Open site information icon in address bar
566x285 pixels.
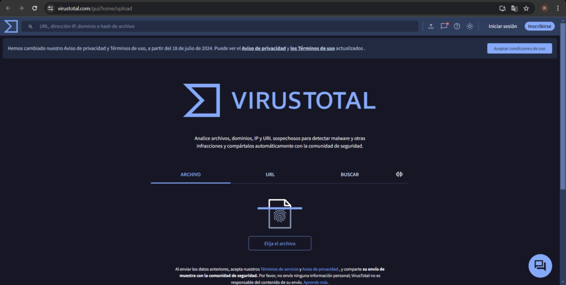(50, 8)
